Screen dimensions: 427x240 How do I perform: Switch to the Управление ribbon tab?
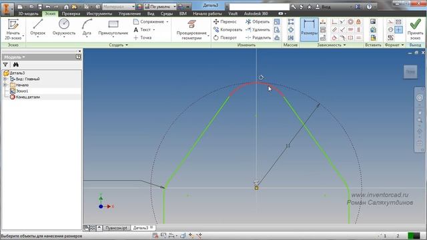129,13
